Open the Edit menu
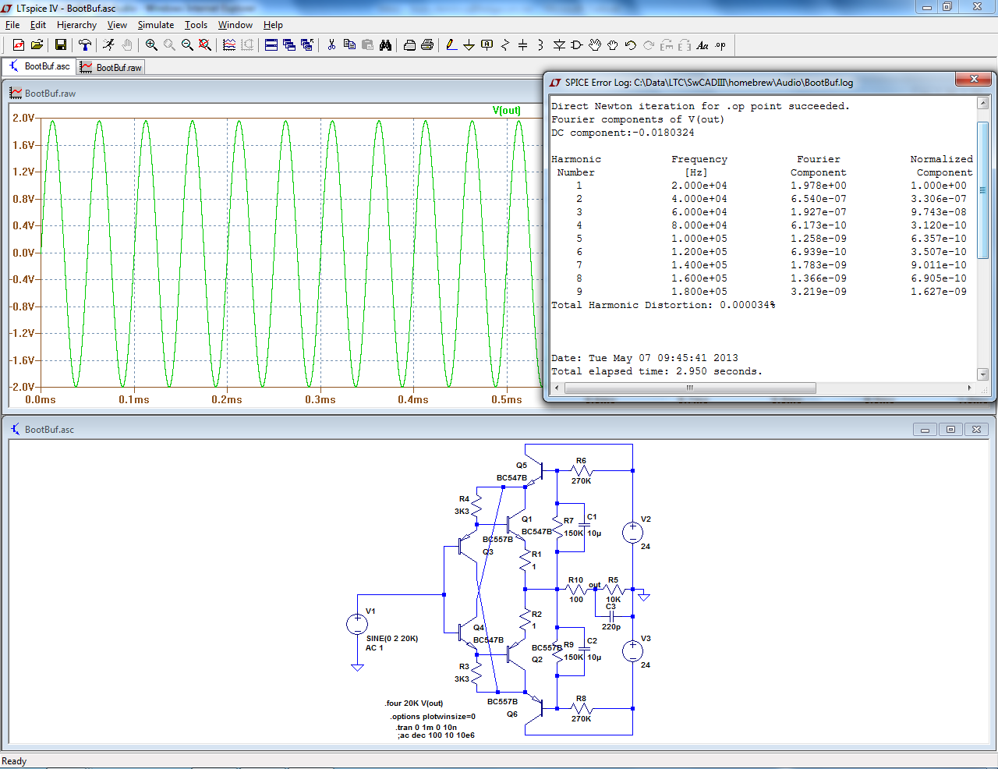The width and height of the screenshot is (998, 769). (x=38, y=25)
